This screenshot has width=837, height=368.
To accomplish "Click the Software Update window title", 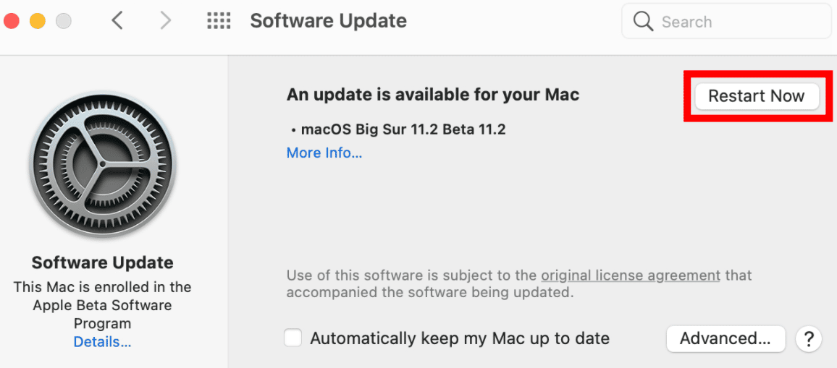I will [x=328, y=22].
